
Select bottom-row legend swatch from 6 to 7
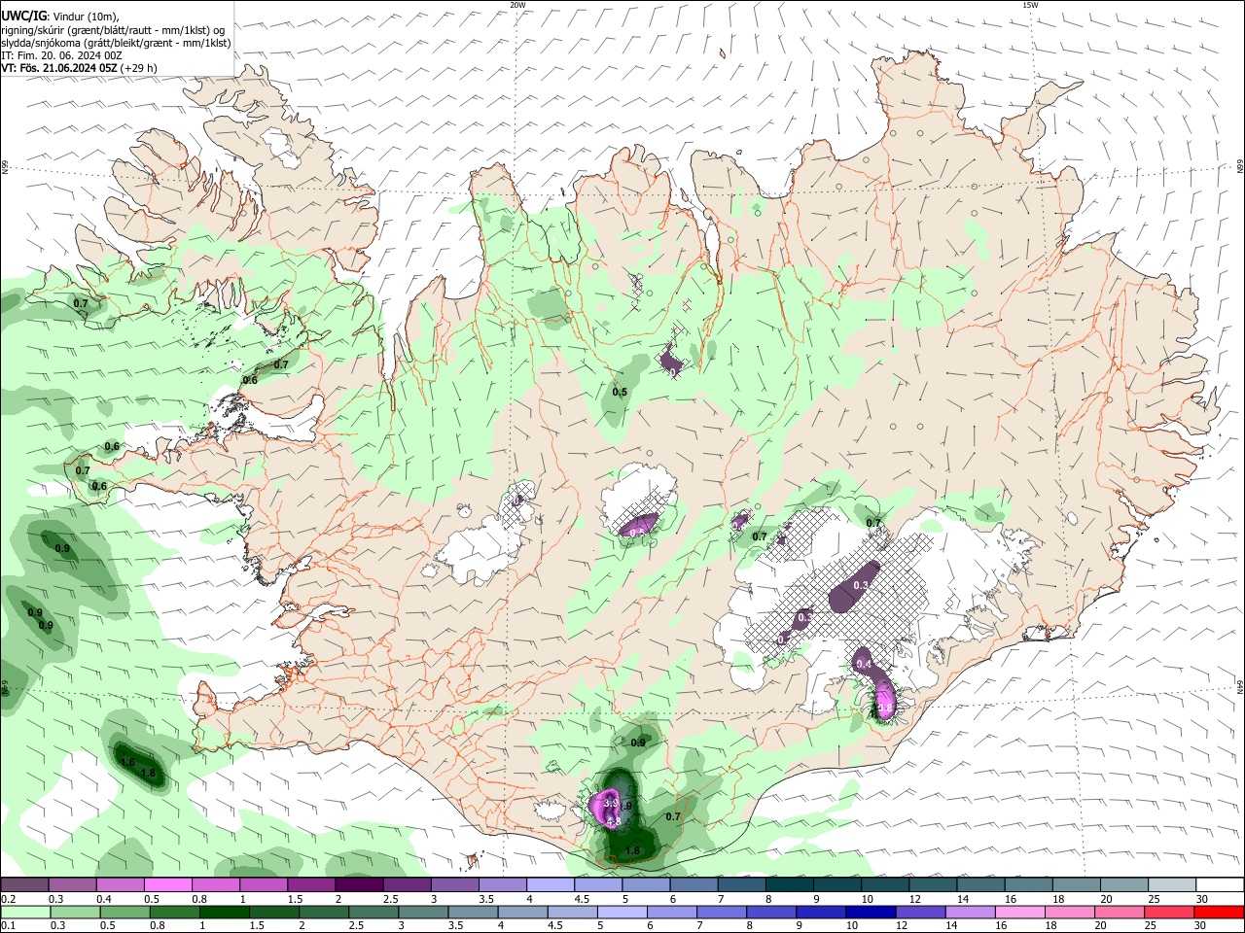pyautogui.click(x=670, y=912)
